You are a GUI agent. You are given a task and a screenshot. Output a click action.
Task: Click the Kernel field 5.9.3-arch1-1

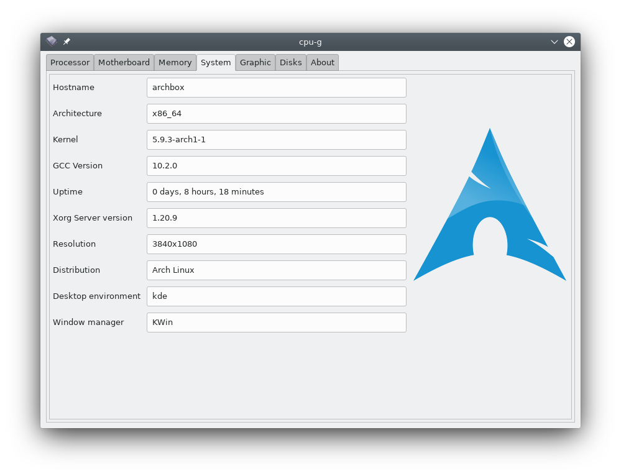(277, 140)
